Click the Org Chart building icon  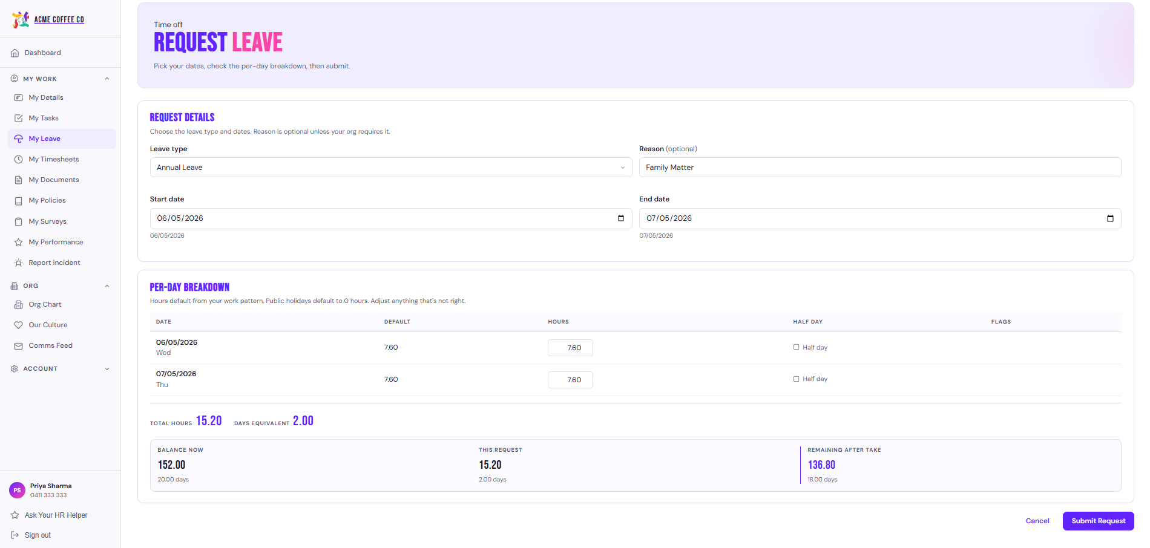coord(19,304)
